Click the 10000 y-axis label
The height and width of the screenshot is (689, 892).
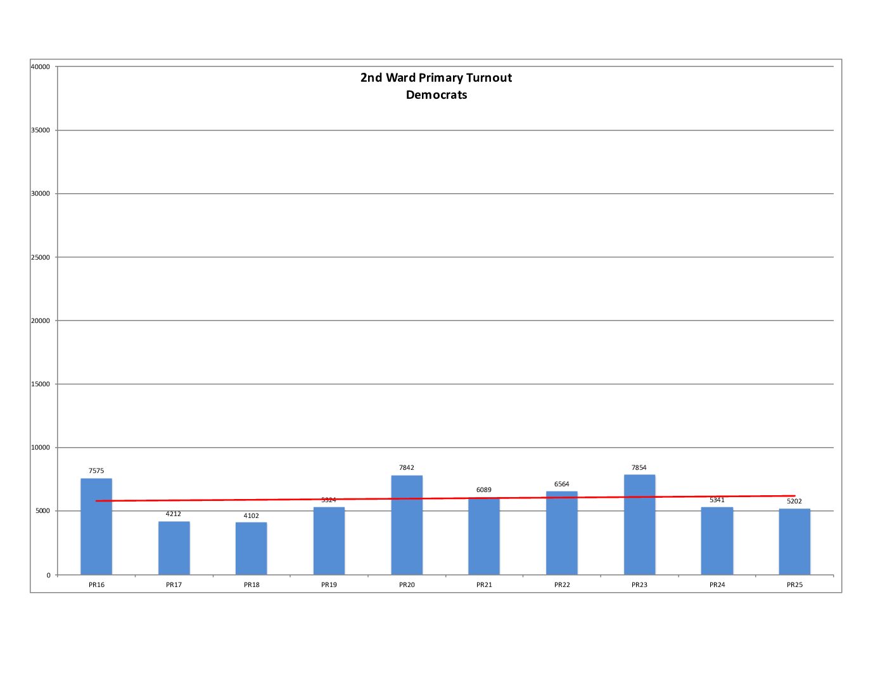tap(41, 448)
